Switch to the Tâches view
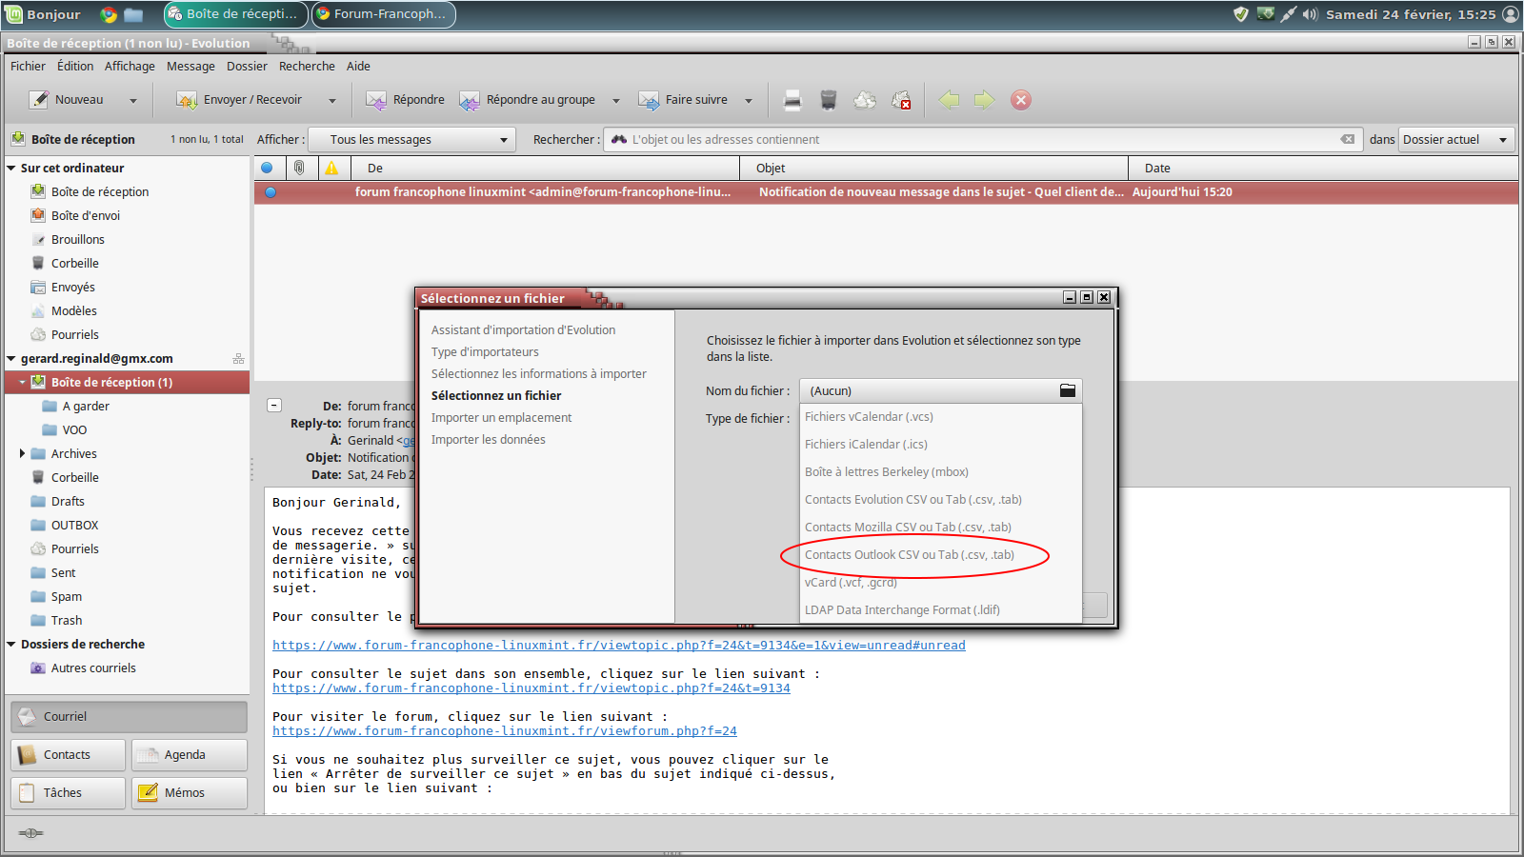This screenshot has height=857, width=1524. 68,793
